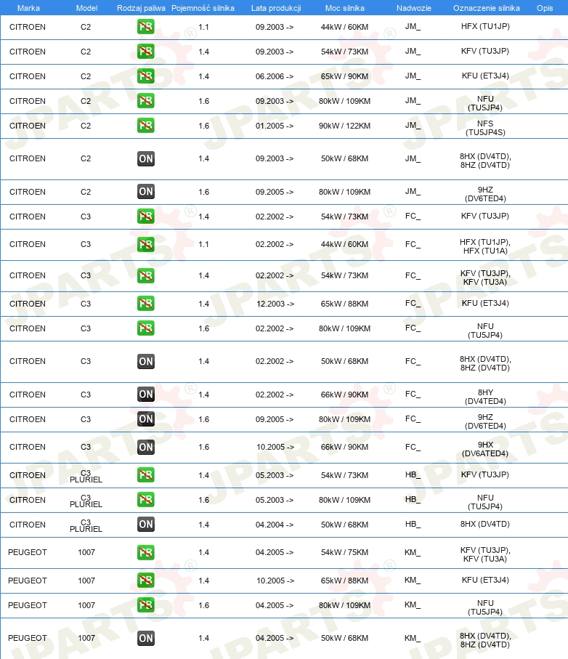Click PB icon in C3 row with KFV (TU3A)

(x=146, y=275)
